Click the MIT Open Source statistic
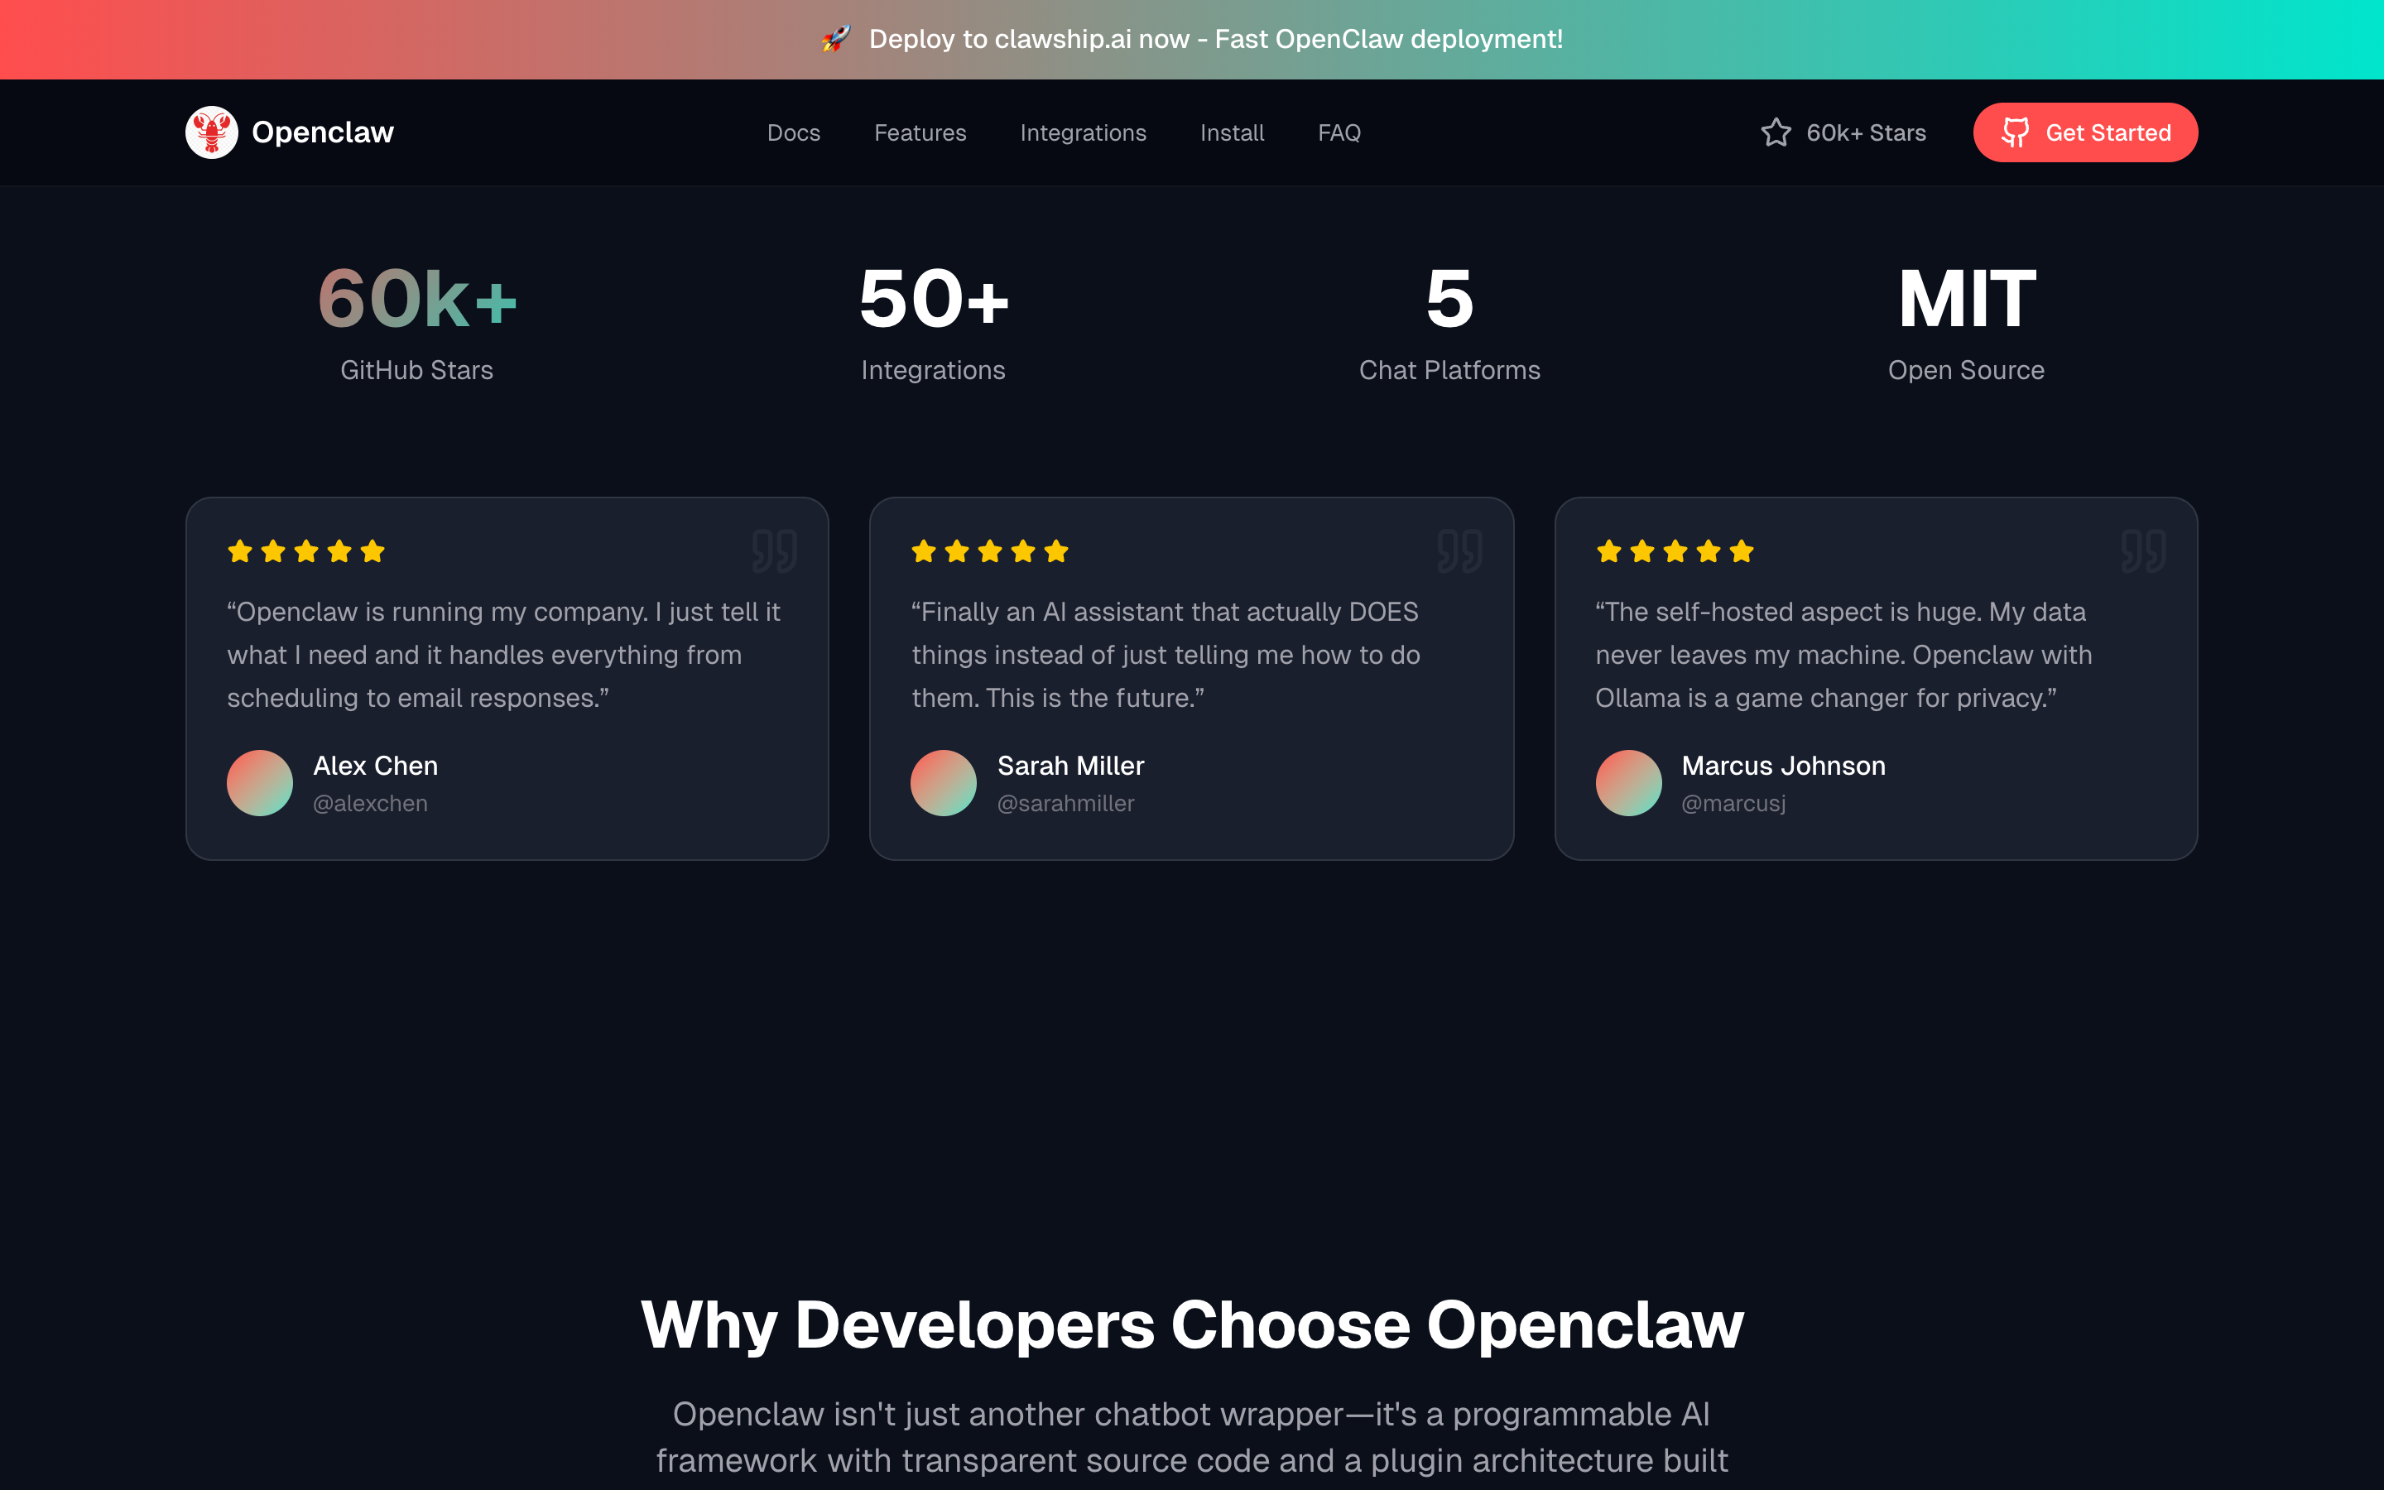This screenshot has height=1490, width=2384. 1966,322
